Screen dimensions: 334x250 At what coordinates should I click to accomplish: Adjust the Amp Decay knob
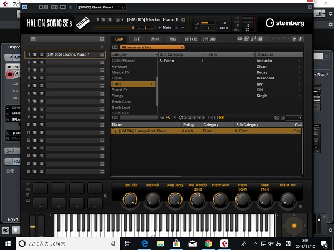[x=175, y=199]
